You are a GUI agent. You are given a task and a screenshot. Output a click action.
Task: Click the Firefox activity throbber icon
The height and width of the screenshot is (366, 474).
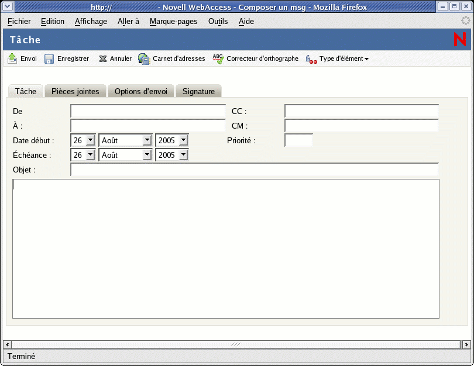pos(466,21)
